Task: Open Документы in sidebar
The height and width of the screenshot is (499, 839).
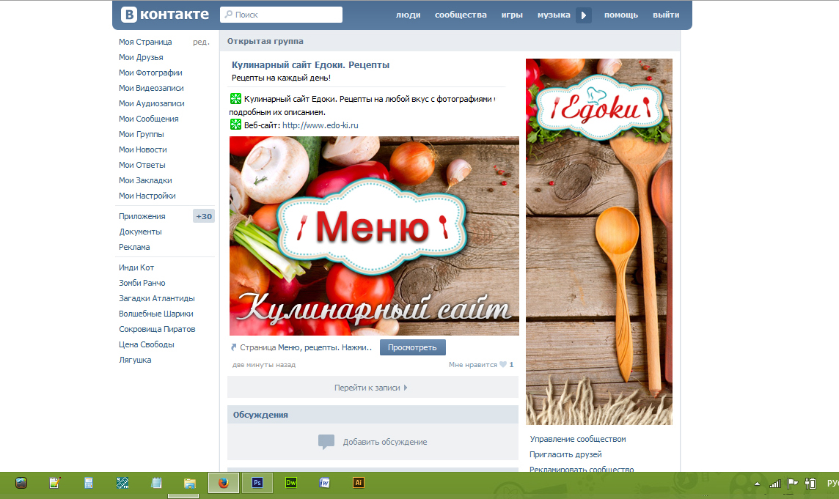Action: 140,232
